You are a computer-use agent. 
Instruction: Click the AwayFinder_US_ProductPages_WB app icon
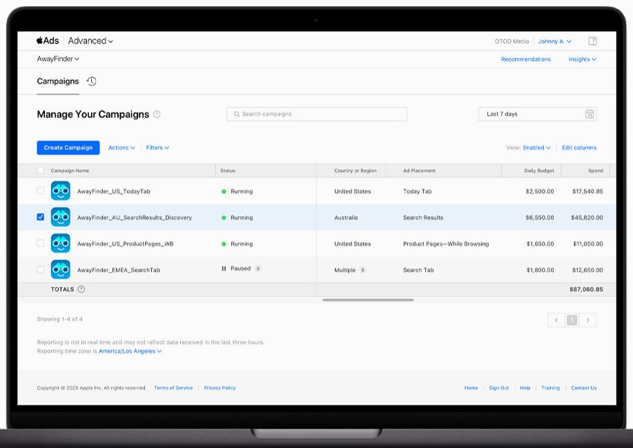point(61,244)
